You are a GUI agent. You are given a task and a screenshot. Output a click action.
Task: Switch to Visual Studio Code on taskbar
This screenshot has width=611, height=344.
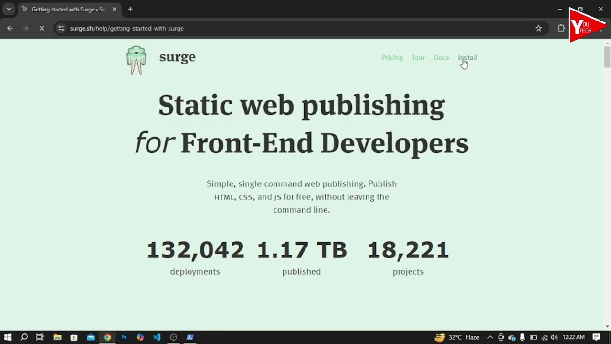[x=157, y=337]
